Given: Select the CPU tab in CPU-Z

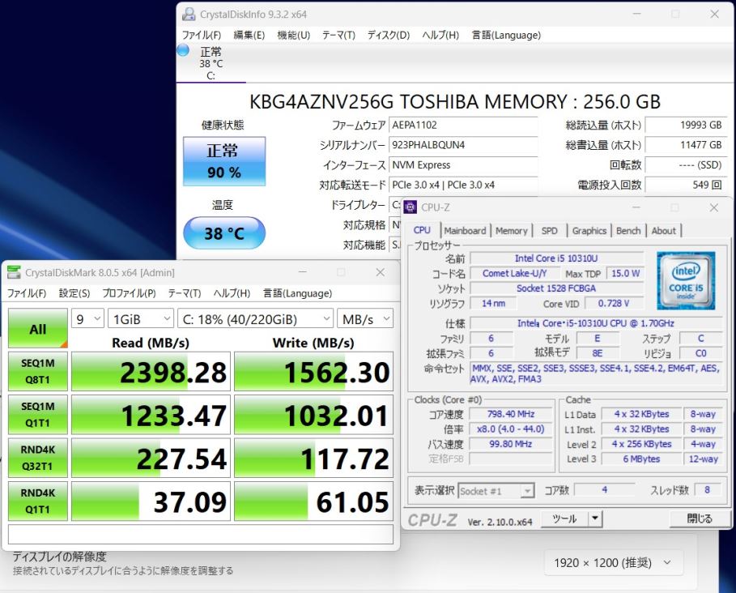Looking at the screenshot, I should 422,230.
